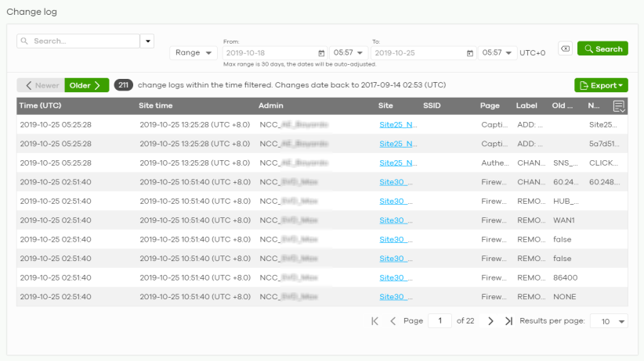The height and width of the screenshot is (361, 644).
Task: Jump to the last page icon
Action: 508,321
